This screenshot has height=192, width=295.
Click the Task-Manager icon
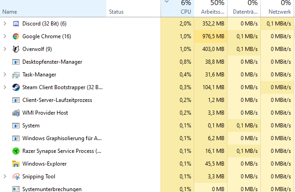click(16, 75)
